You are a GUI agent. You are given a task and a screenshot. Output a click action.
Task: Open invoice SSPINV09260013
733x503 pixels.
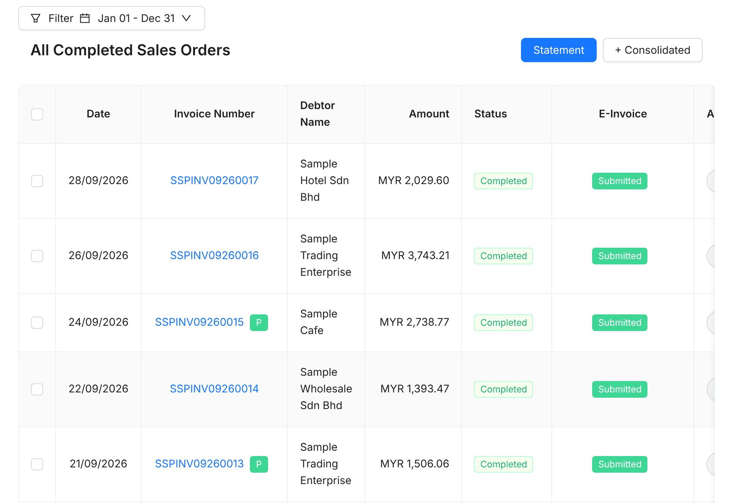pos(200,464)
